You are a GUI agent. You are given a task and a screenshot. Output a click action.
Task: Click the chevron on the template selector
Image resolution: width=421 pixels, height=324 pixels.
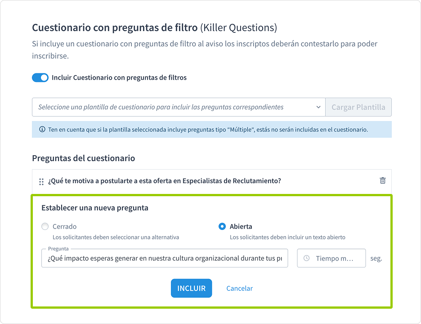pos(318,107)
